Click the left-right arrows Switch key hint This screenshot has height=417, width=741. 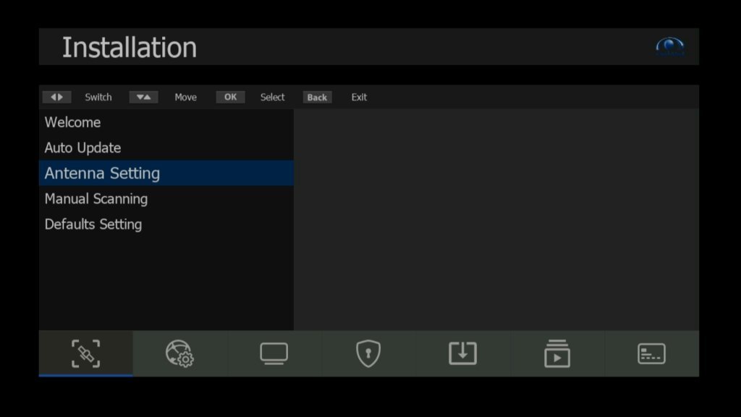tap(56, 97)
